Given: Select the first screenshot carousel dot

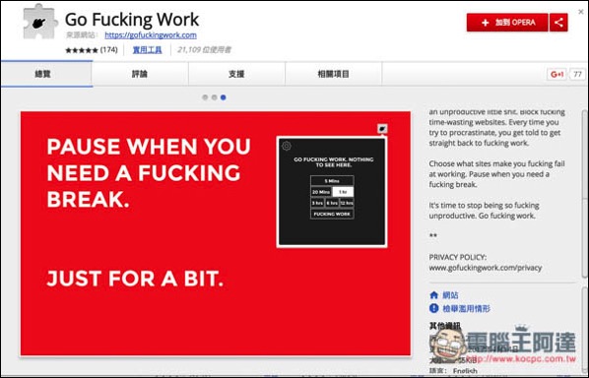Looking at the screenshot, I should [205, 97].
